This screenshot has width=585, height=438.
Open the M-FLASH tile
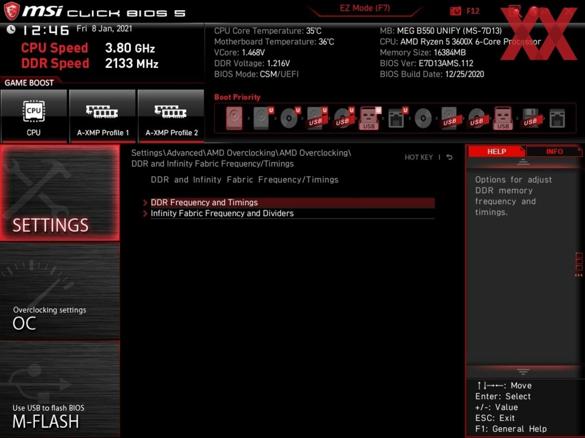60,389
